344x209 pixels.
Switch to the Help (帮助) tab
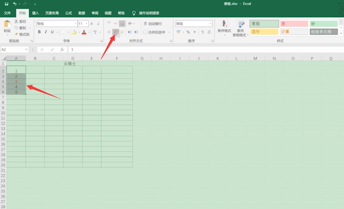tap(121, 13)
